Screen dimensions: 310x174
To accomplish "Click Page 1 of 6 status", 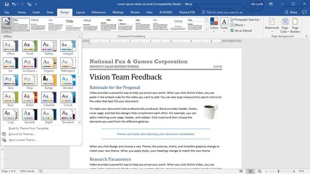I will click(x=9, y=171).
